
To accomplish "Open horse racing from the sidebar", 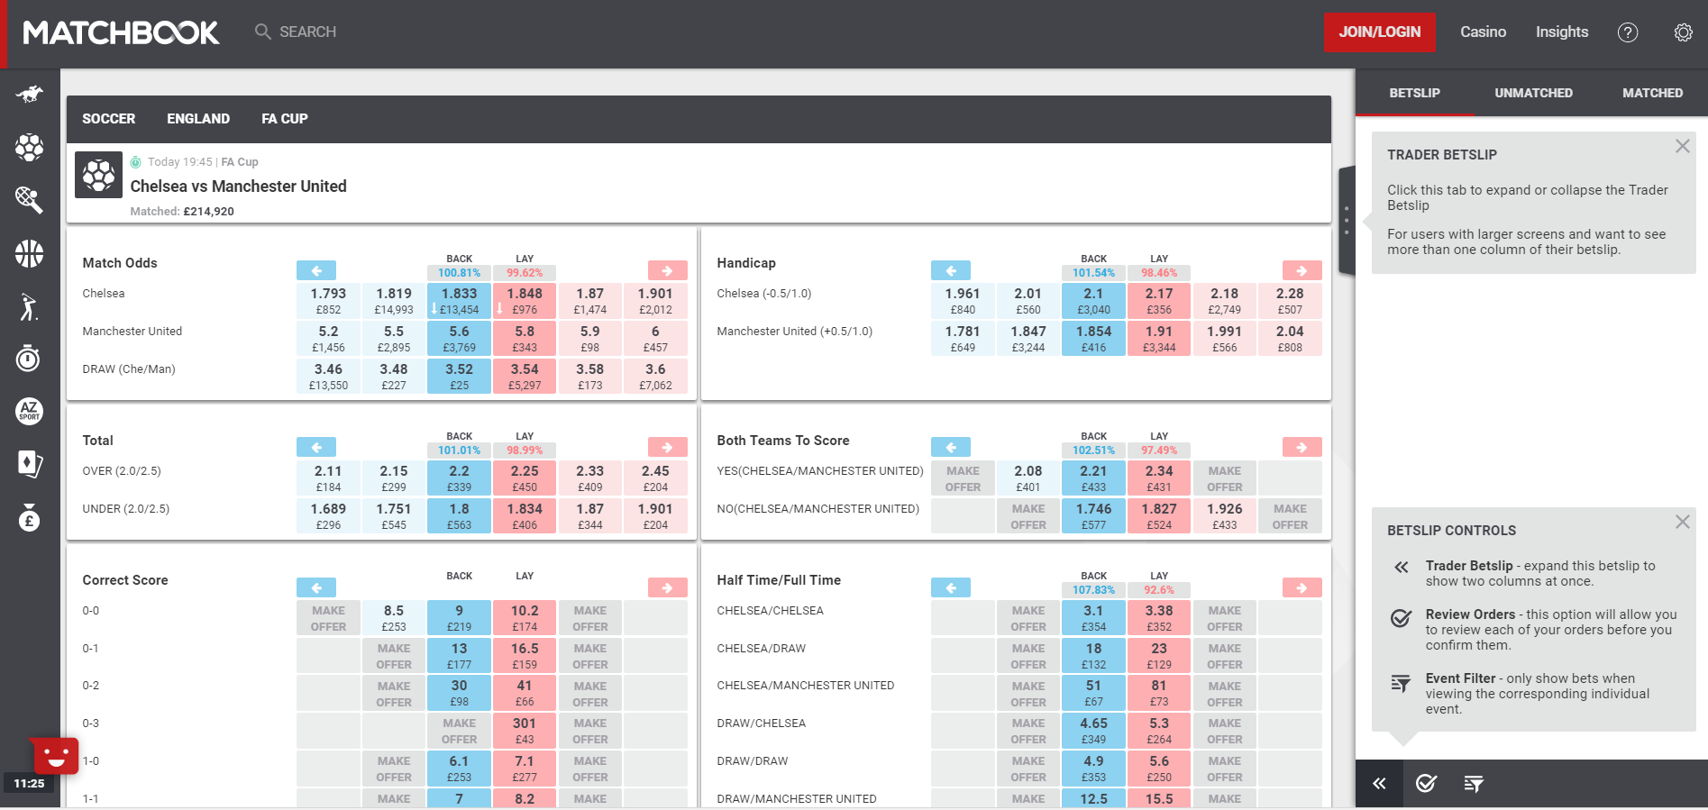I will pyautogui.click(x=29, y=94).
